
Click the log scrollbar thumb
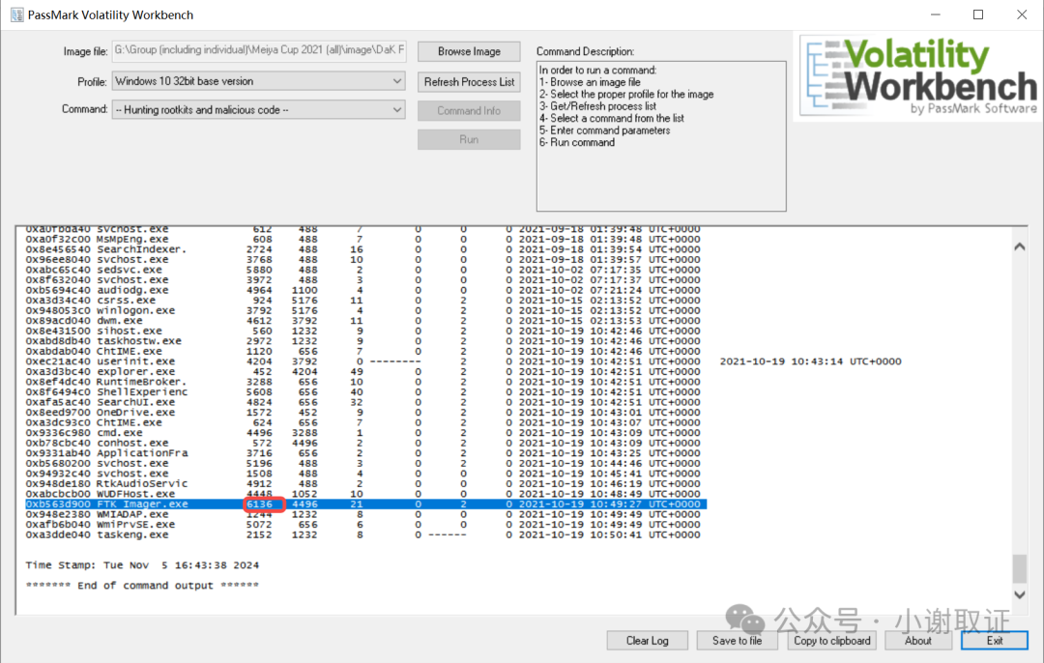click(1020, 568)
